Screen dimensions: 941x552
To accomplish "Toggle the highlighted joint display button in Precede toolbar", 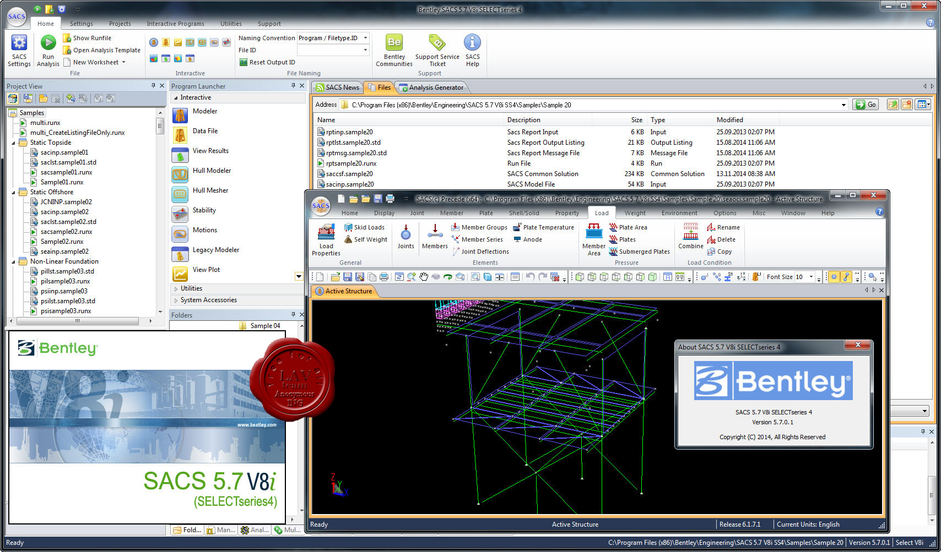I will click(834, 277).
